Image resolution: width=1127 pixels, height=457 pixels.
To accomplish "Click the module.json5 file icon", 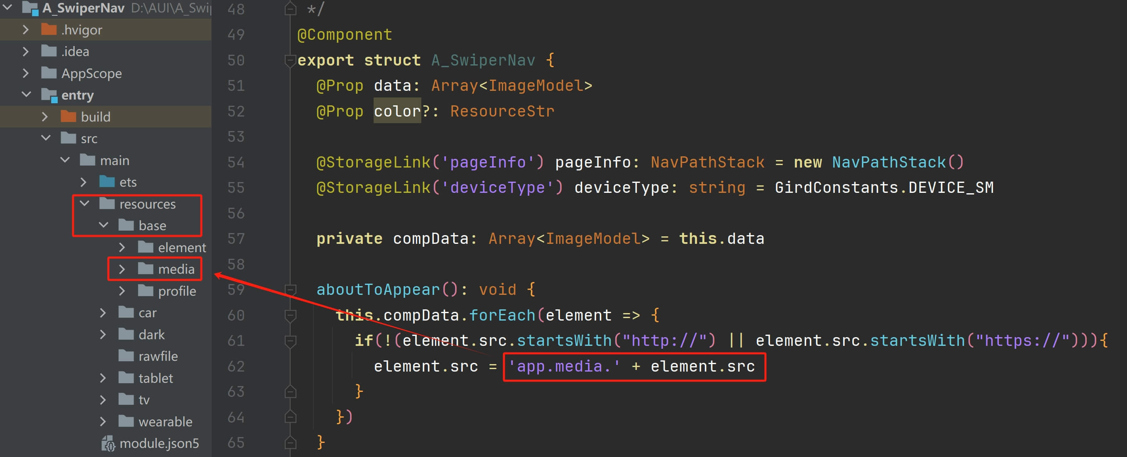I will coord(108,444).
